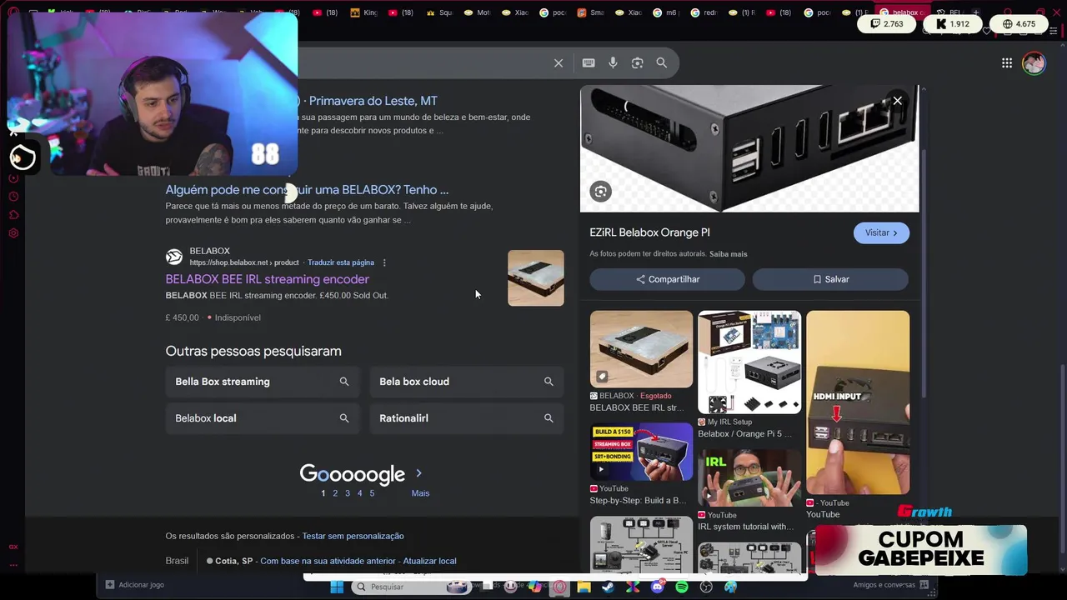Screen dimensions: 1067x600
Task: Click the large Belabox Orange PI preview image
Action: pos(749,148)
